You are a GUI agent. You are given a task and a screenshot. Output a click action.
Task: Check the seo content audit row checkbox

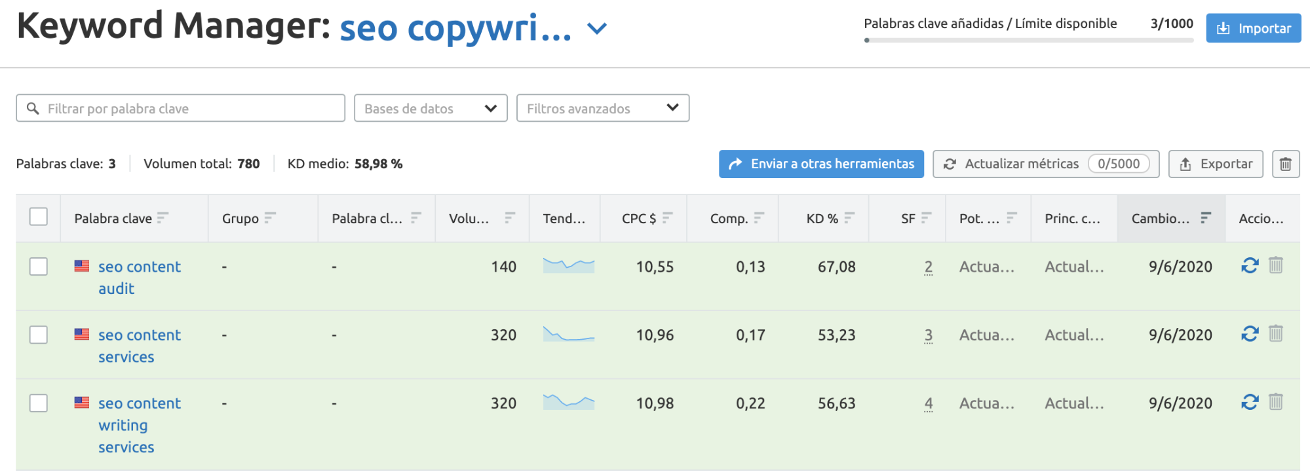tap(39, 266)
